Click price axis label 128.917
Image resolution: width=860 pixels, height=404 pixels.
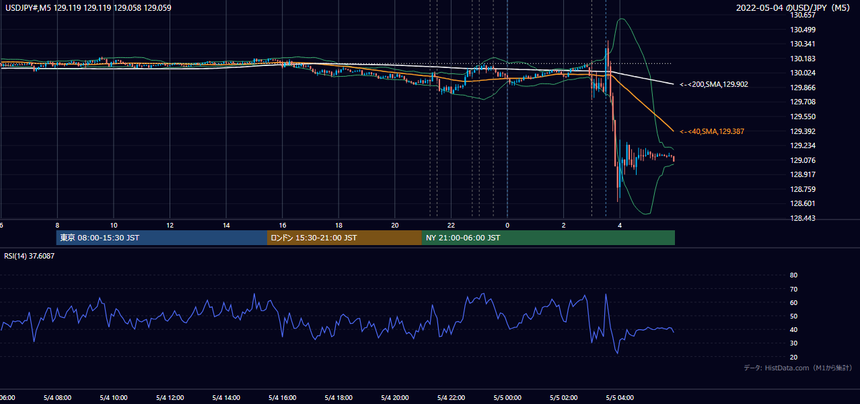803,174
